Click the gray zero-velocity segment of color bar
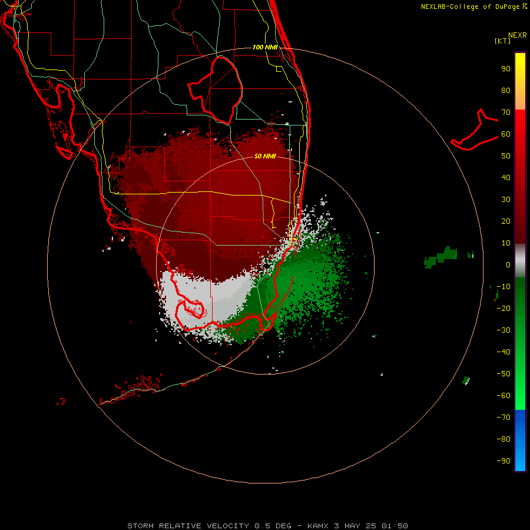 point(520,261)
